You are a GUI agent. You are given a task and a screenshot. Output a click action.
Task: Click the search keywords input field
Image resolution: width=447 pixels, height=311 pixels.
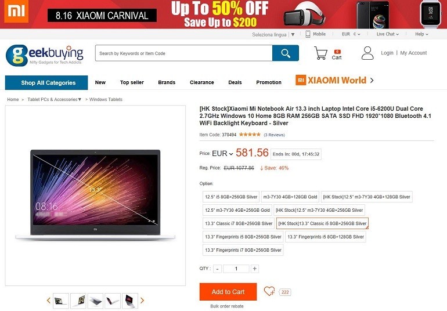pos(184,53)
